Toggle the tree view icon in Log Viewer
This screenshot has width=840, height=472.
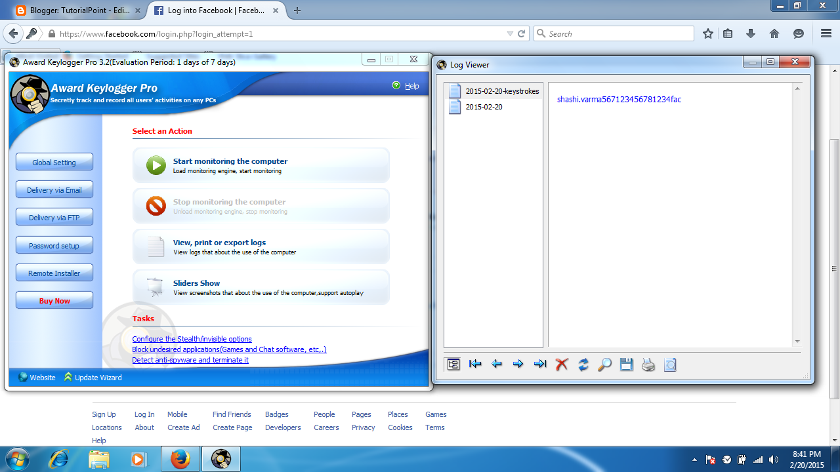[x=453, y=364]
